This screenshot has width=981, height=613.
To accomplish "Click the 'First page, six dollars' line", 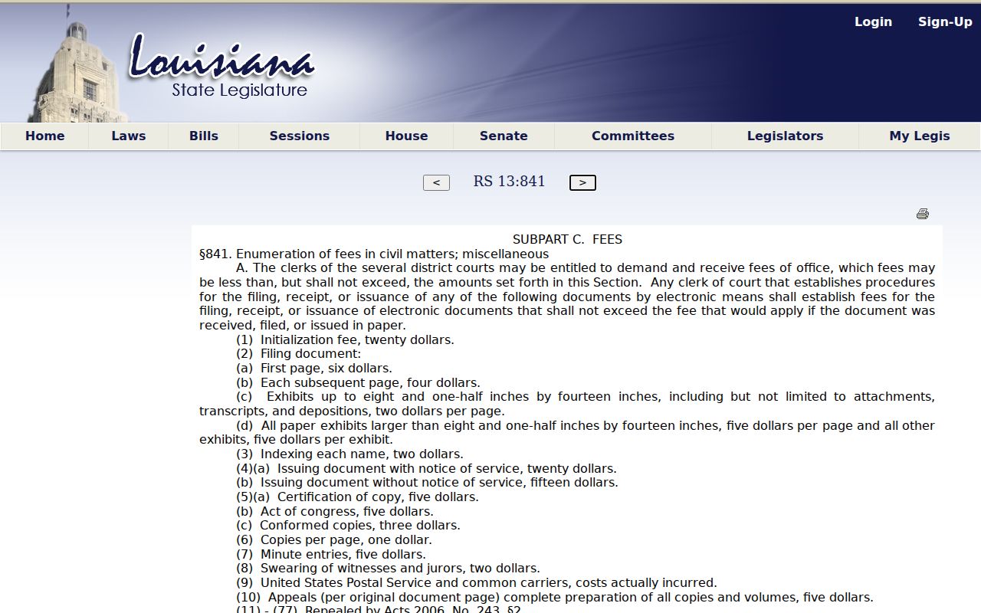I will pyautogui.click(x=314, y=369).
